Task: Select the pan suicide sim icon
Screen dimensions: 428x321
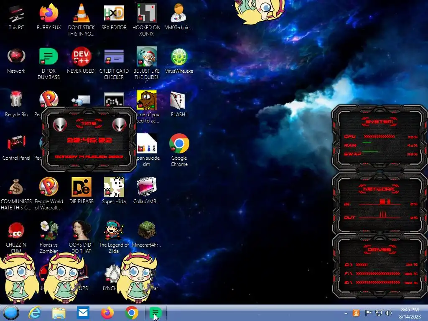Action: 147,144
